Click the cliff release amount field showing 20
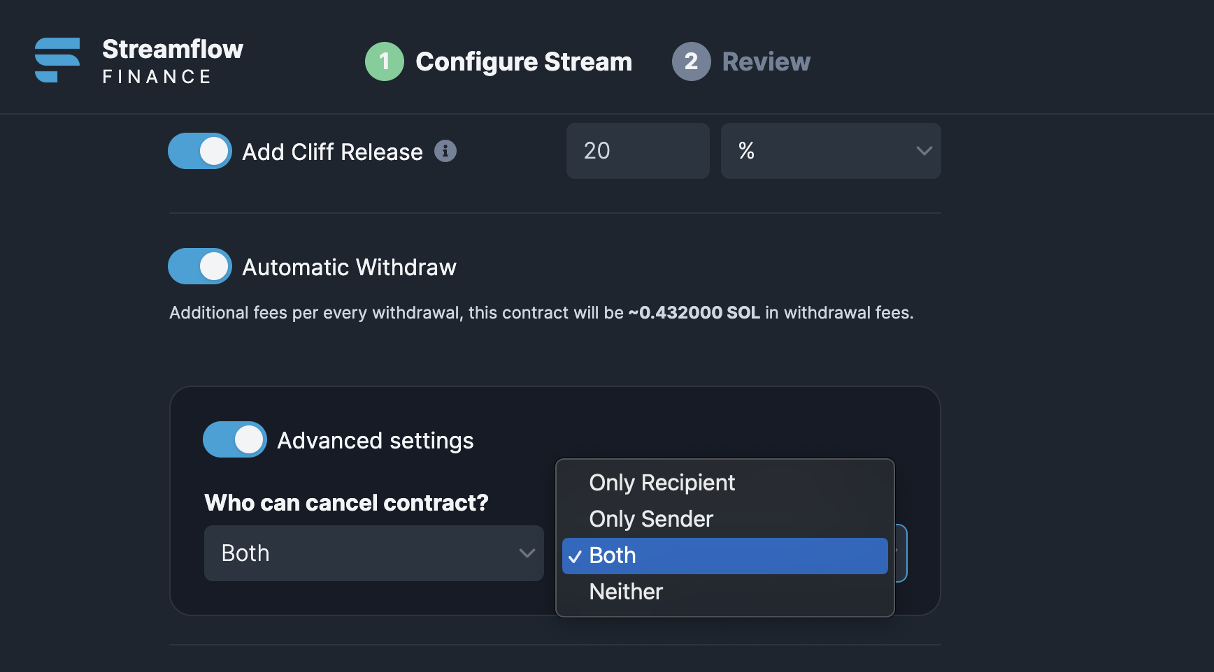1214x672 pixels. (638, 151)
